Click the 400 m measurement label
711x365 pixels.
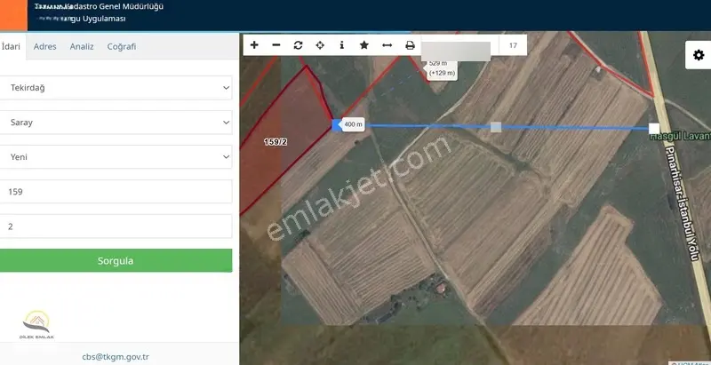[353, 124]
